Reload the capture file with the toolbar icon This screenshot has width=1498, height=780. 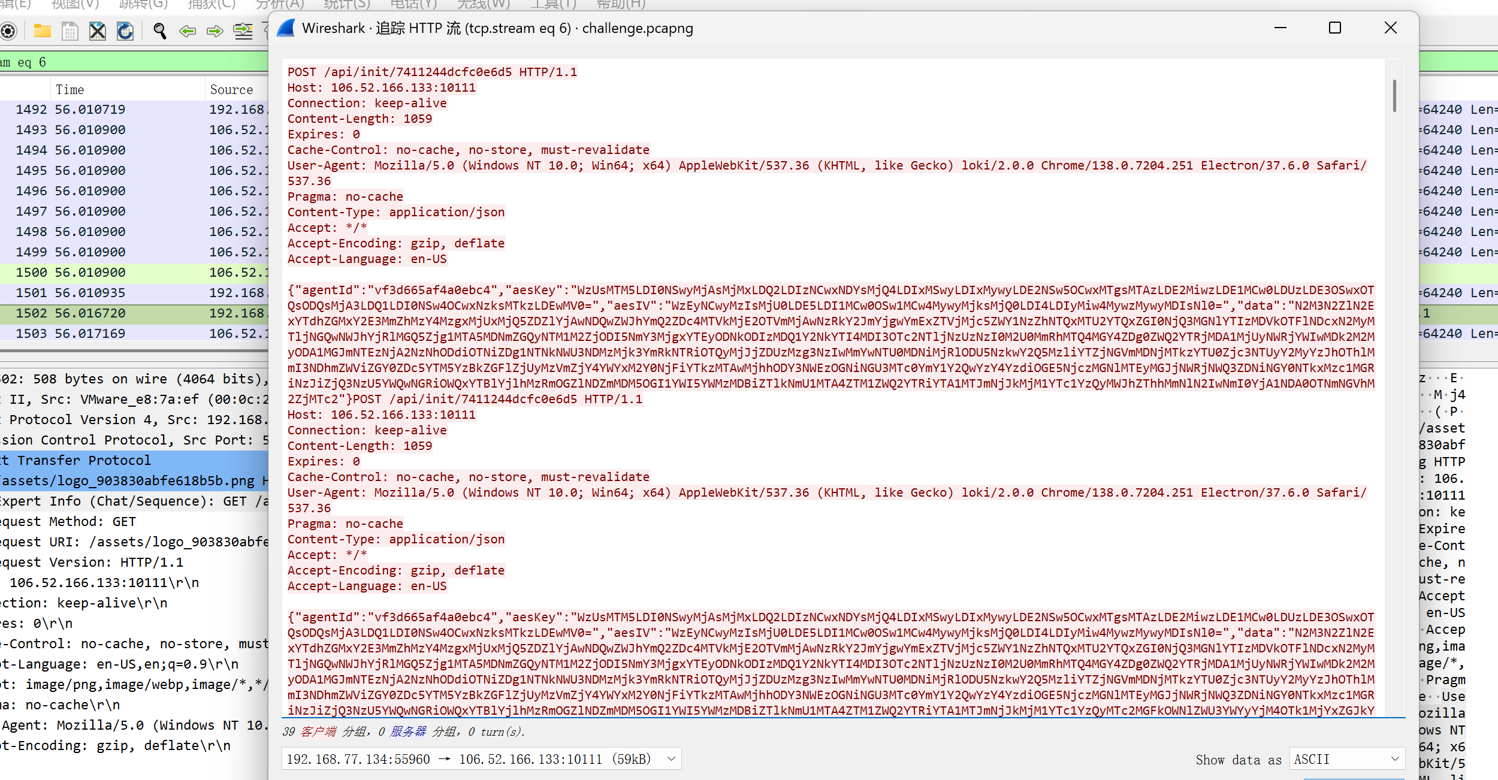pyautogui.click(x=125, y=31)
